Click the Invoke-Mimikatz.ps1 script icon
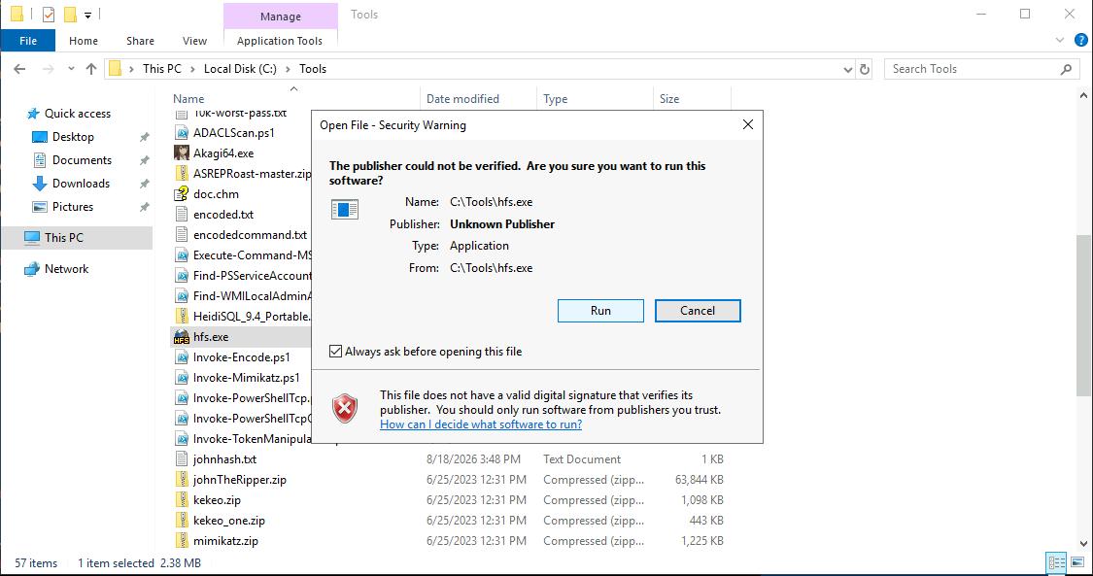The height and width of the screenshot is (576, 1093). (182, 378)
